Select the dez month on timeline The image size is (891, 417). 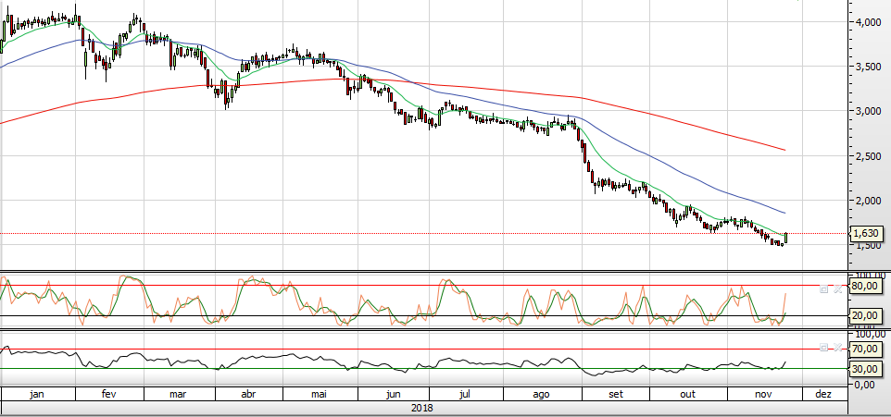(822, 394)
